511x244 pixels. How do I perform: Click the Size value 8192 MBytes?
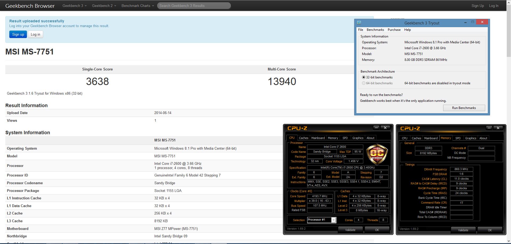click(x=428, y=153)
